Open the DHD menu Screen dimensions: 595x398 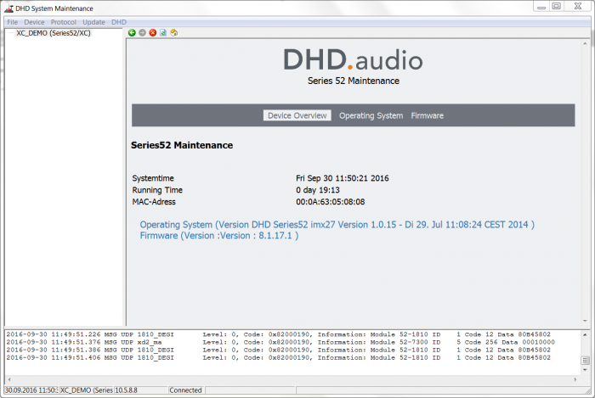119,22
